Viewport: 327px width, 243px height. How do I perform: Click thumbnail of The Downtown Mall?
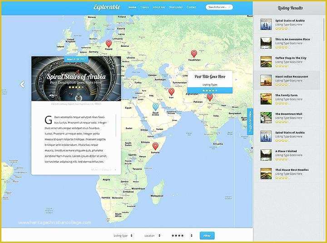266,118
